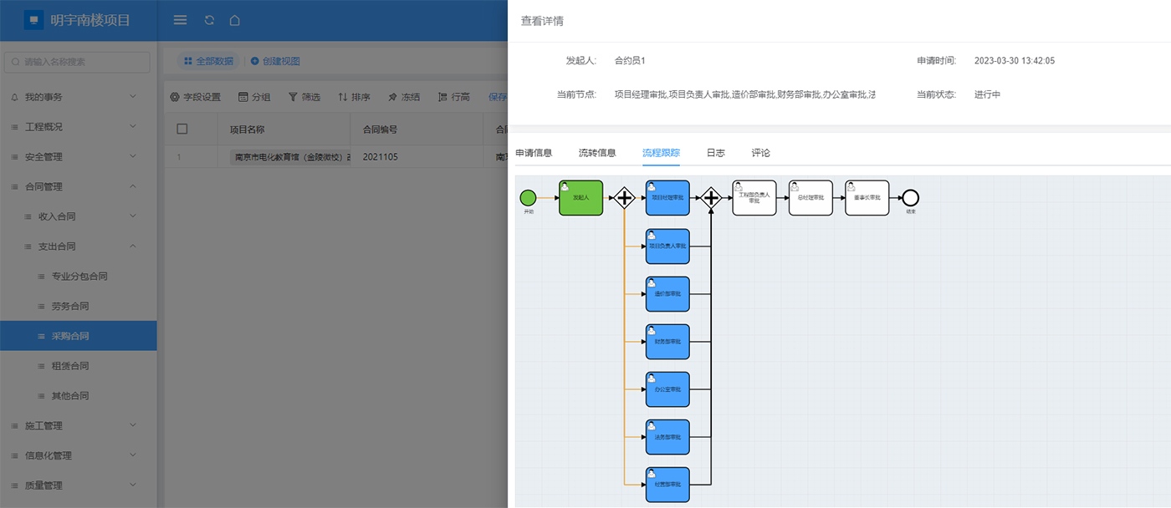This screenshot has width=1171, height=508.
Task: Select the 办公室审批 flow node
Action: (x=667, y=389)
